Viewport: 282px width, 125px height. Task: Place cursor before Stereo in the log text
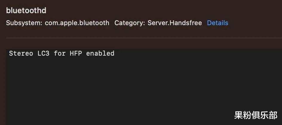9,54
